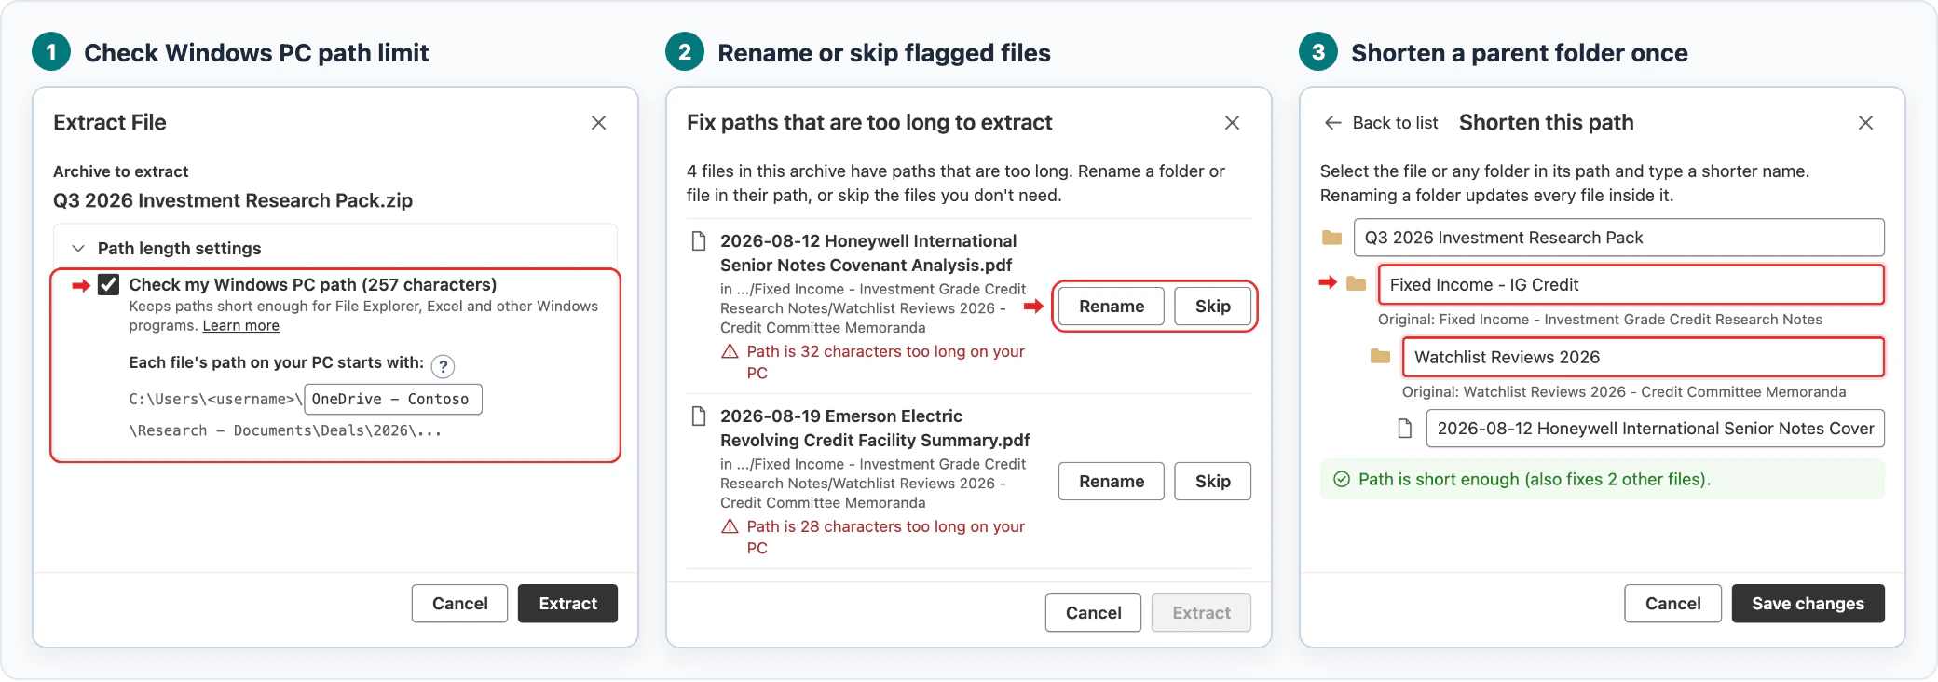Edit the Honeywell Senior Notes filename field
The image size is (1938, 682).
tap(1656, 429)
